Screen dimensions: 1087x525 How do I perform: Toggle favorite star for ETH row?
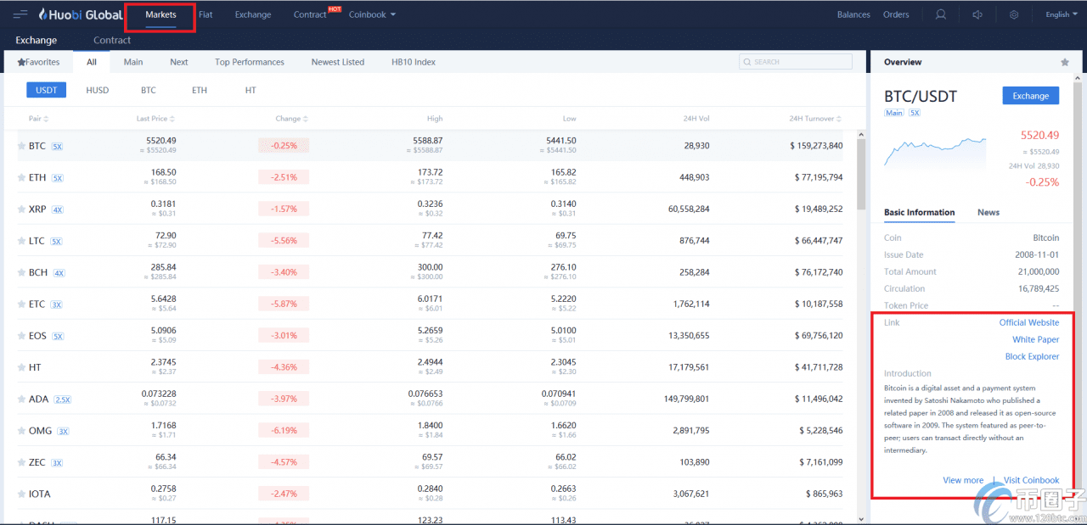coord(21,177)
